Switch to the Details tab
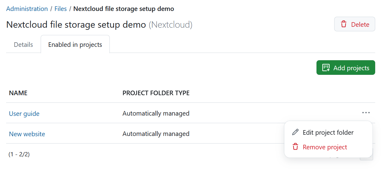The width and height of the screenshot is (381, 170). tap(23, 45)
